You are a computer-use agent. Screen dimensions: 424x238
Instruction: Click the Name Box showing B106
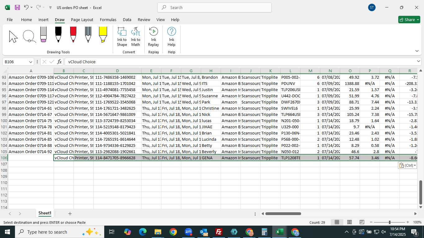(x=16, y=62)
